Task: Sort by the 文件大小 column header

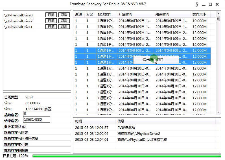Action: pos(199,14)
